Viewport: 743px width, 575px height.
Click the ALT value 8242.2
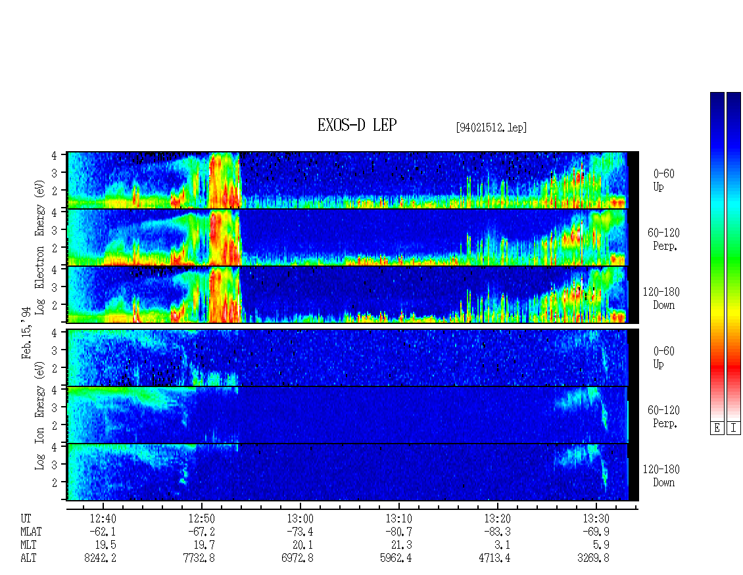point(100,559)
